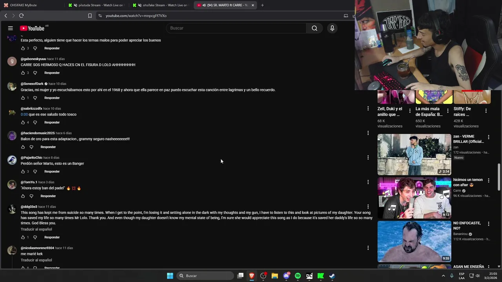
Task: Open options menu for @sabriizzzdfx comment
Action: (x=368, y=108)
